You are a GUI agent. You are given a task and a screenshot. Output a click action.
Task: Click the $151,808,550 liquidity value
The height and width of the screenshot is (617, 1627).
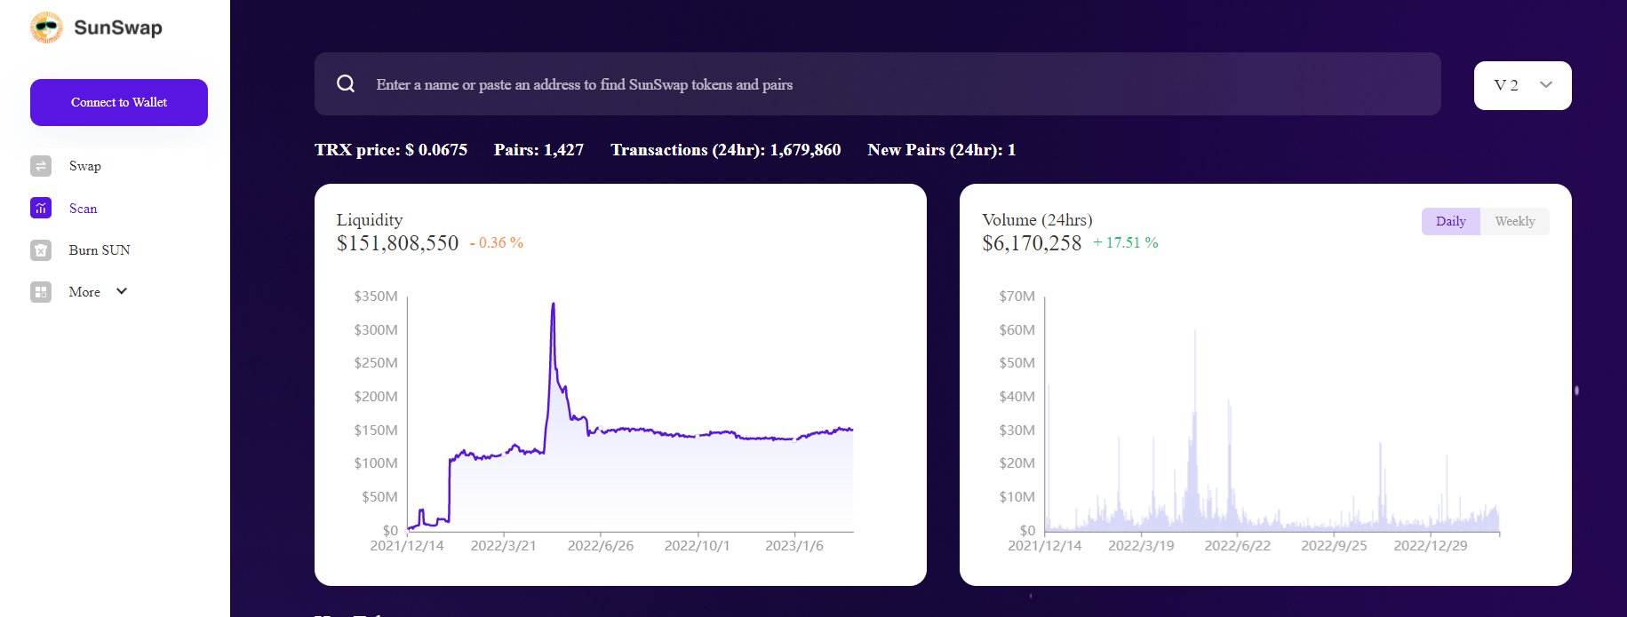[x=398, y=243]
